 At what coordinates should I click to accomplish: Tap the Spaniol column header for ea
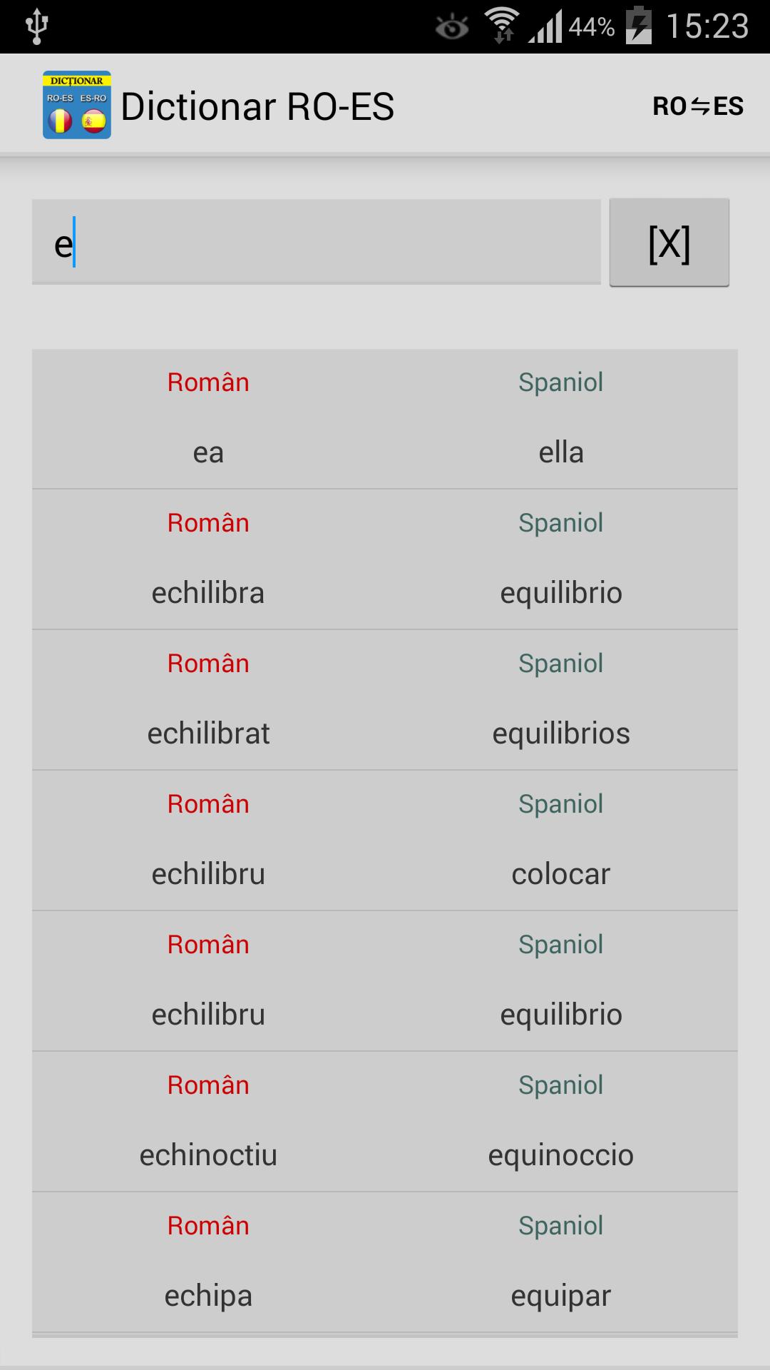tap(562, 382)
